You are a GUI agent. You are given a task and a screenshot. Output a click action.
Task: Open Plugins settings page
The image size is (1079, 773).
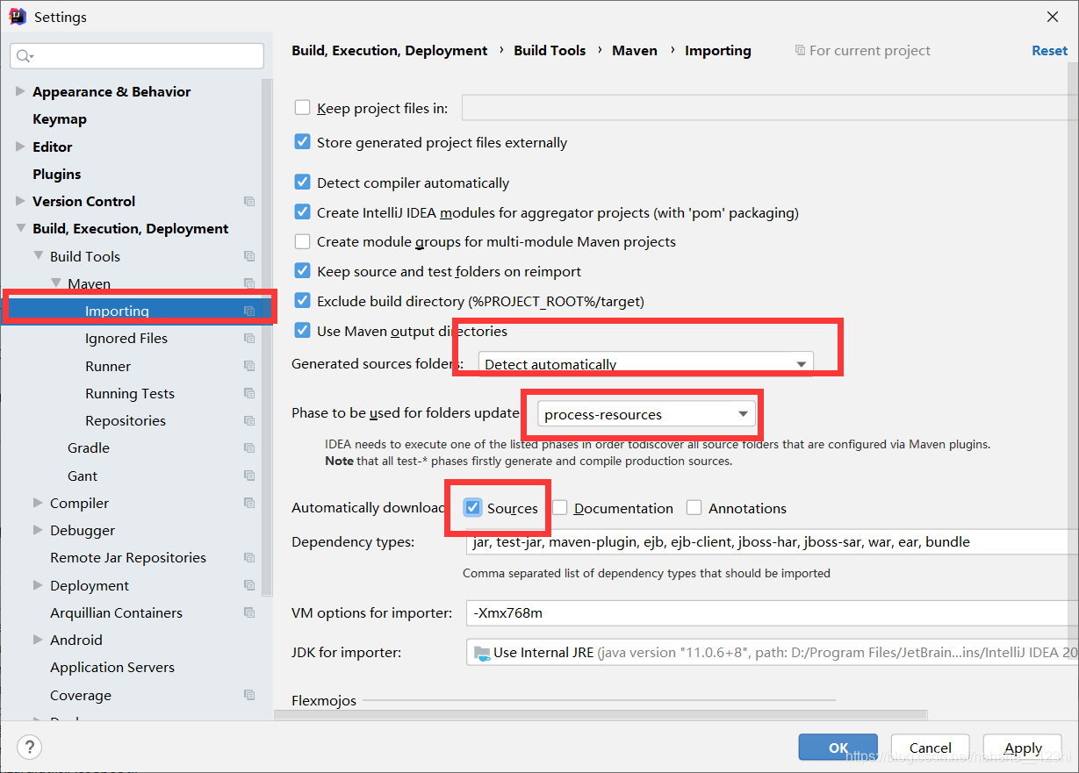point(57,174)
